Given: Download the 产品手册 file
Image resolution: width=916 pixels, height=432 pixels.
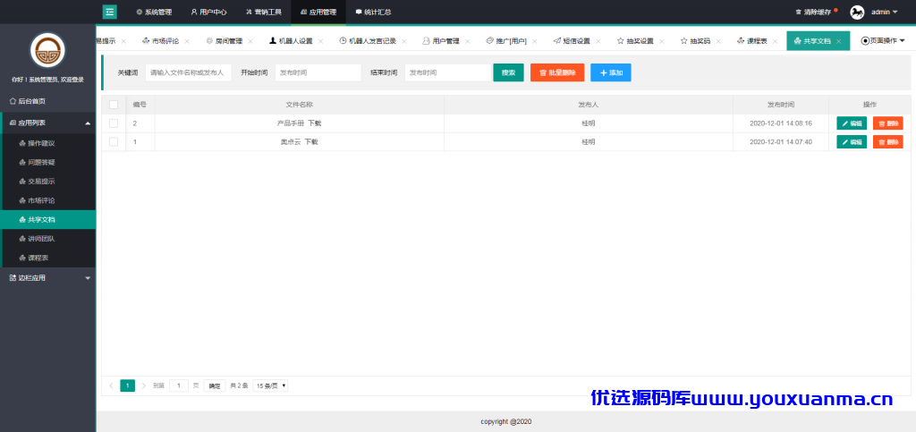Looking at the screenshot, I should click(314, 123).
